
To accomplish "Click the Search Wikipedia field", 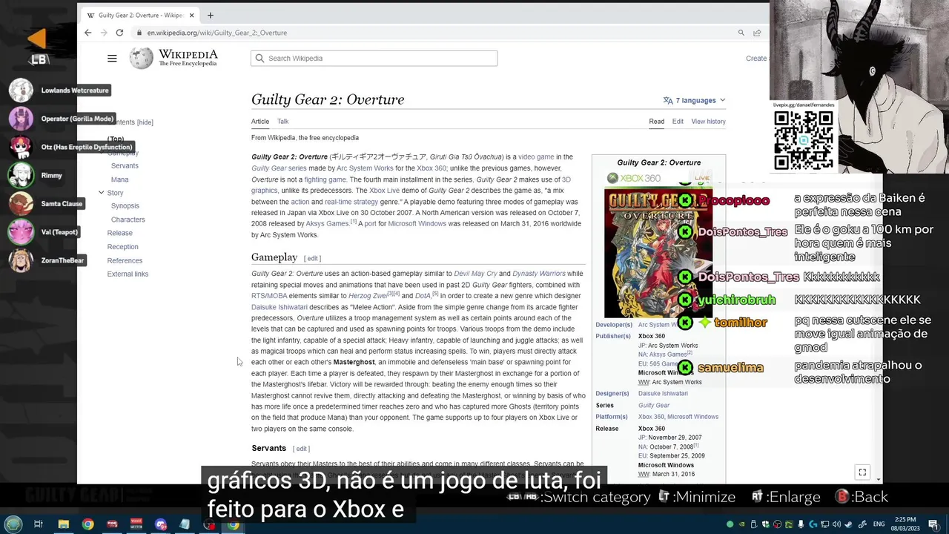I will click(x=374, y=59).
